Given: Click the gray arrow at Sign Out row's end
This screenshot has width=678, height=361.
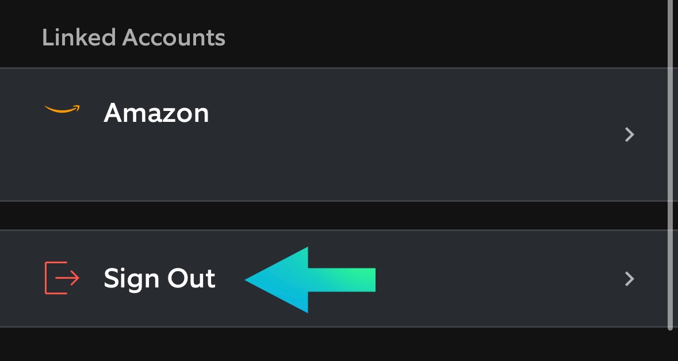Looking at the screenshot, I should point(630,279).
